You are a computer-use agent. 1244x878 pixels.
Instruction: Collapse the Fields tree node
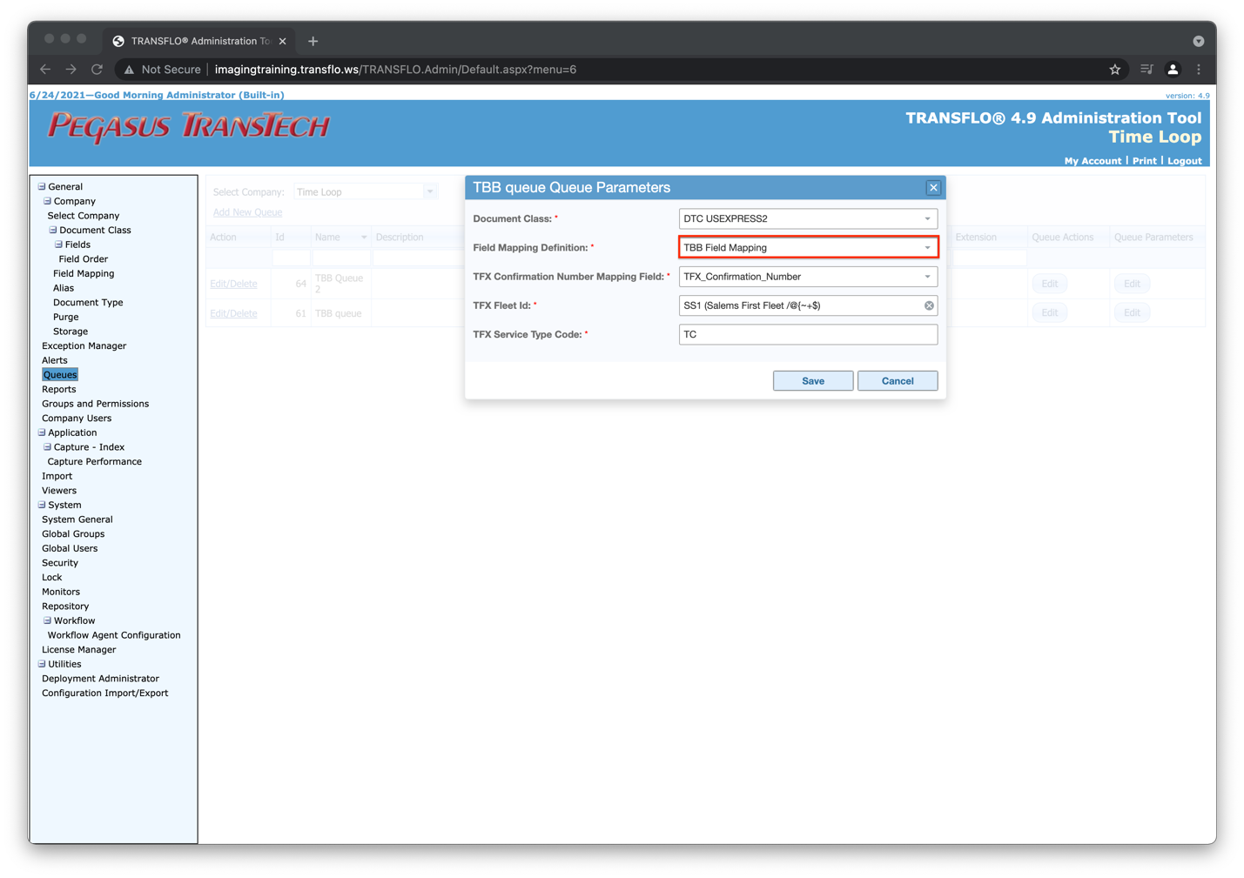pos(58,245)
